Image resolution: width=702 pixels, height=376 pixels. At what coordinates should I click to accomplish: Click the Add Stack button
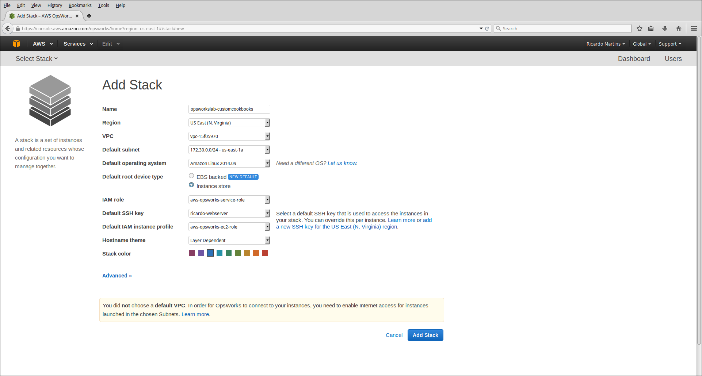[x=425, y=335]
